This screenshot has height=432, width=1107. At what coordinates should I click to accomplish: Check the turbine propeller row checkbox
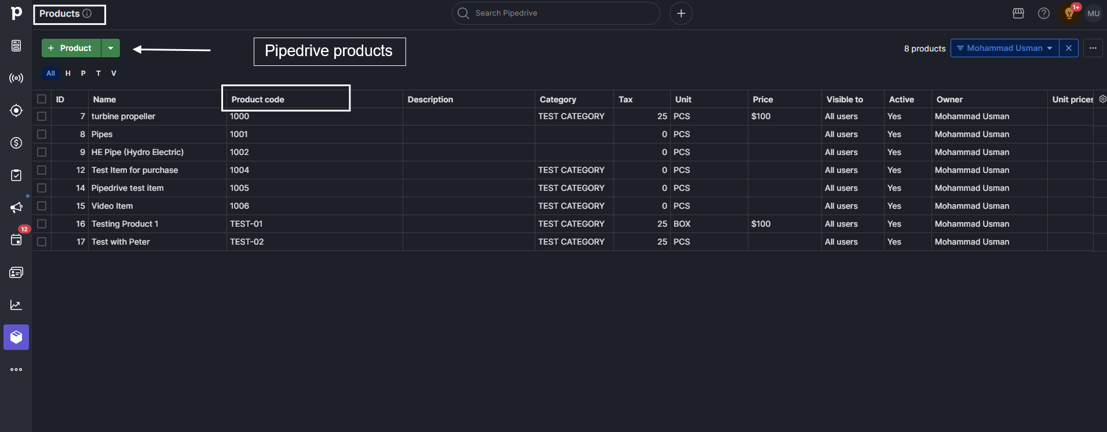point(42,116)
